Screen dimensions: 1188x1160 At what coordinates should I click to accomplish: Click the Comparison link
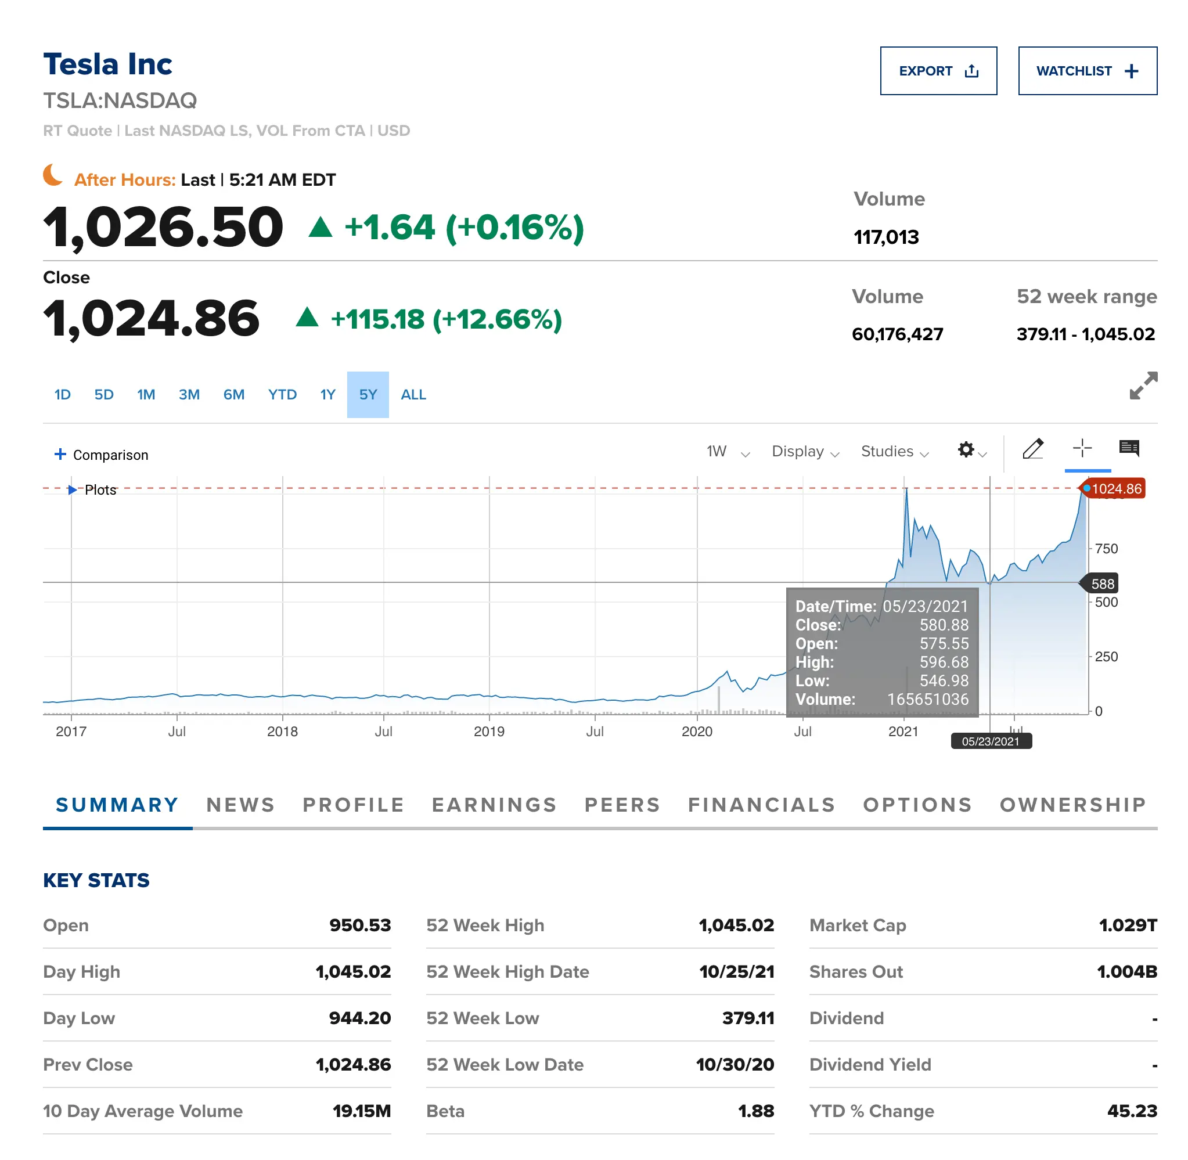(110, 455)
